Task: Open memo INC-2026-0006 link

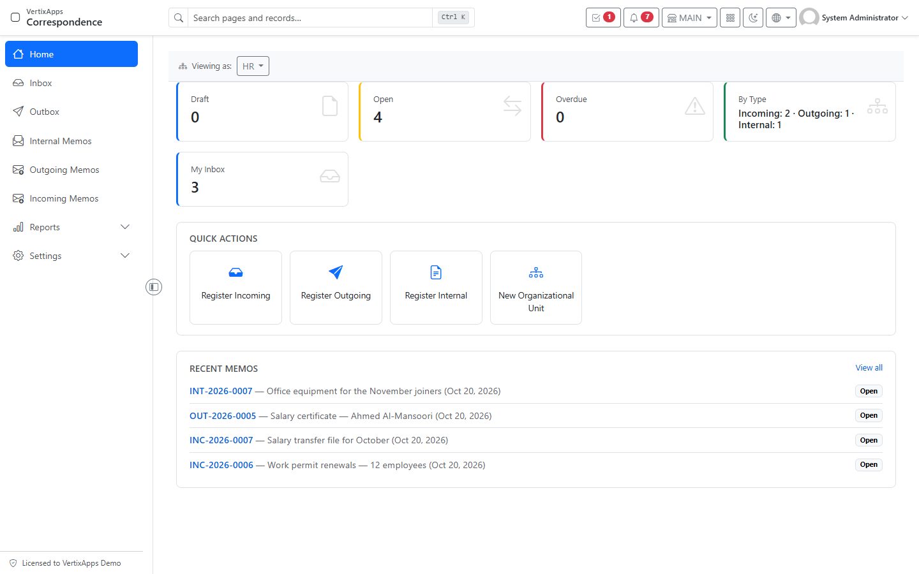Action: (x=221, y=465)
